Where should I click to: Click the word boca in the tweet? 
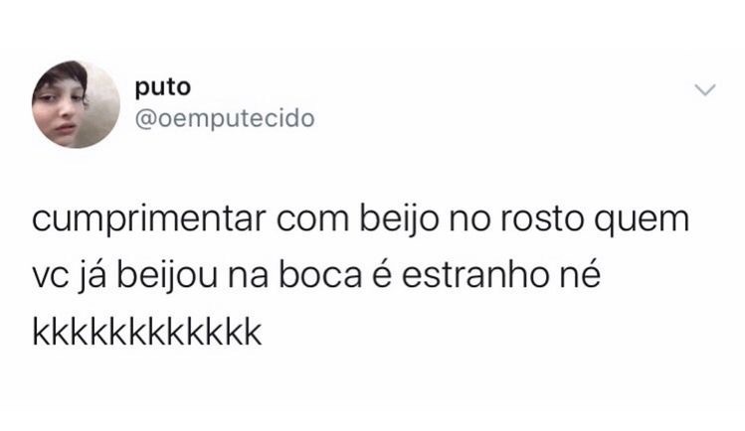pyautogui.click(x=319, y=276)
